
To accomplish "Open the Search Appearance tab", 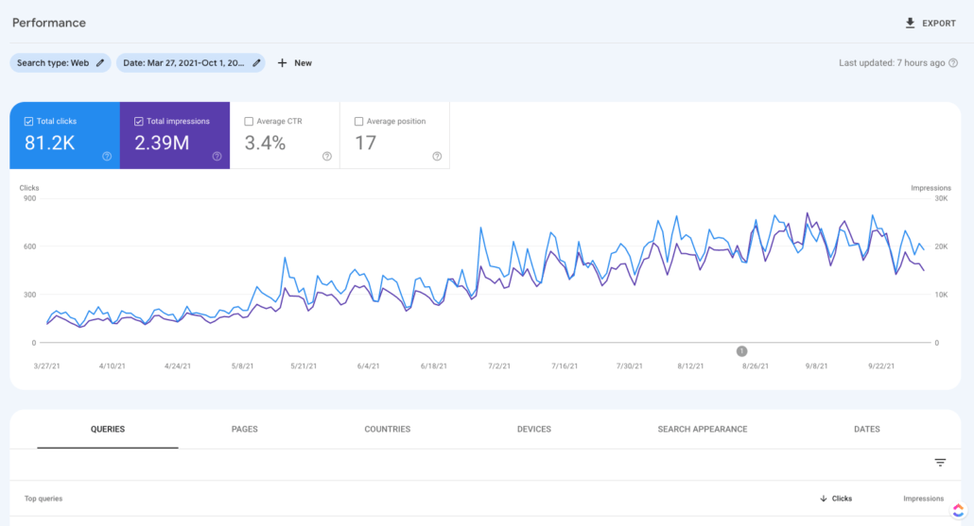I will pyautogui.click(x=703, y=430).
